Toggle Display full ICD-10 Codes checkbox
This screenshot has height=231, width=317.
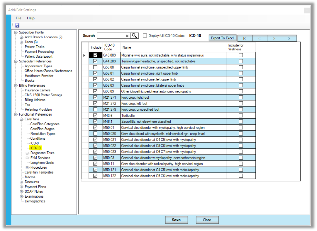pyautogui.click(x=145, y=36)
